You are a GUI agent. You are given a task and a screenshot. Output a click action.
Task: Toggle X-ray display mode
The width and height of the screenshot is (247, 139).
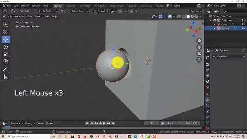(x=179, y=17)
